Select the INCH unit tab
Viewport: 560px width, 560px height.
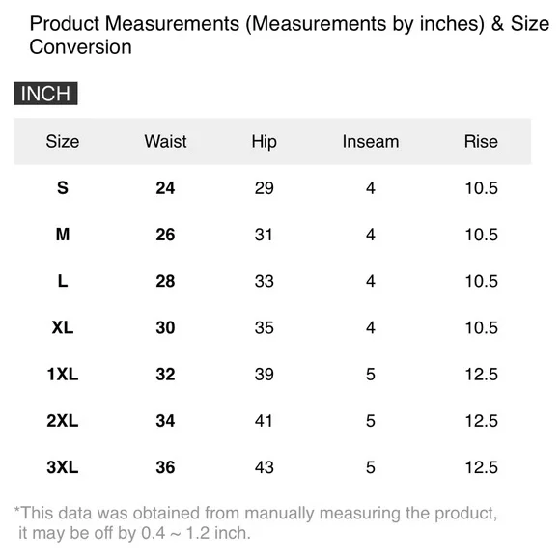coord(45,94)
